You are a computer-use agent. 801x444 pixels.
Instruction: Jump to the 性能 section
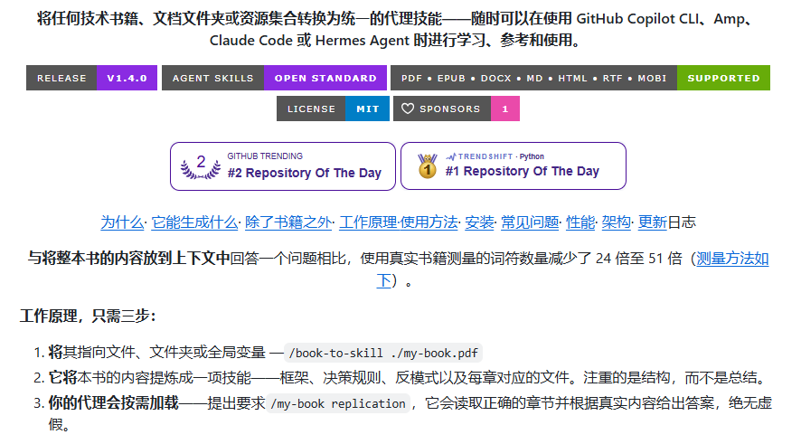(580, 222)
